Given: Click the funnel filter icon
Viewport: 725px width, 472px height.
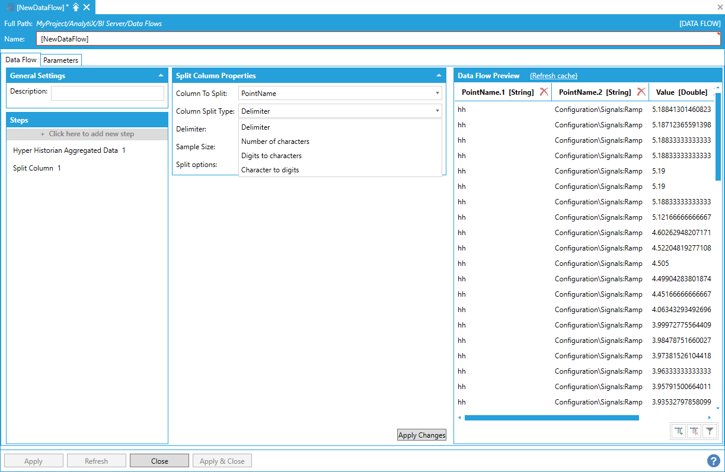Looking at the screenshot, I should click(709, 432).
